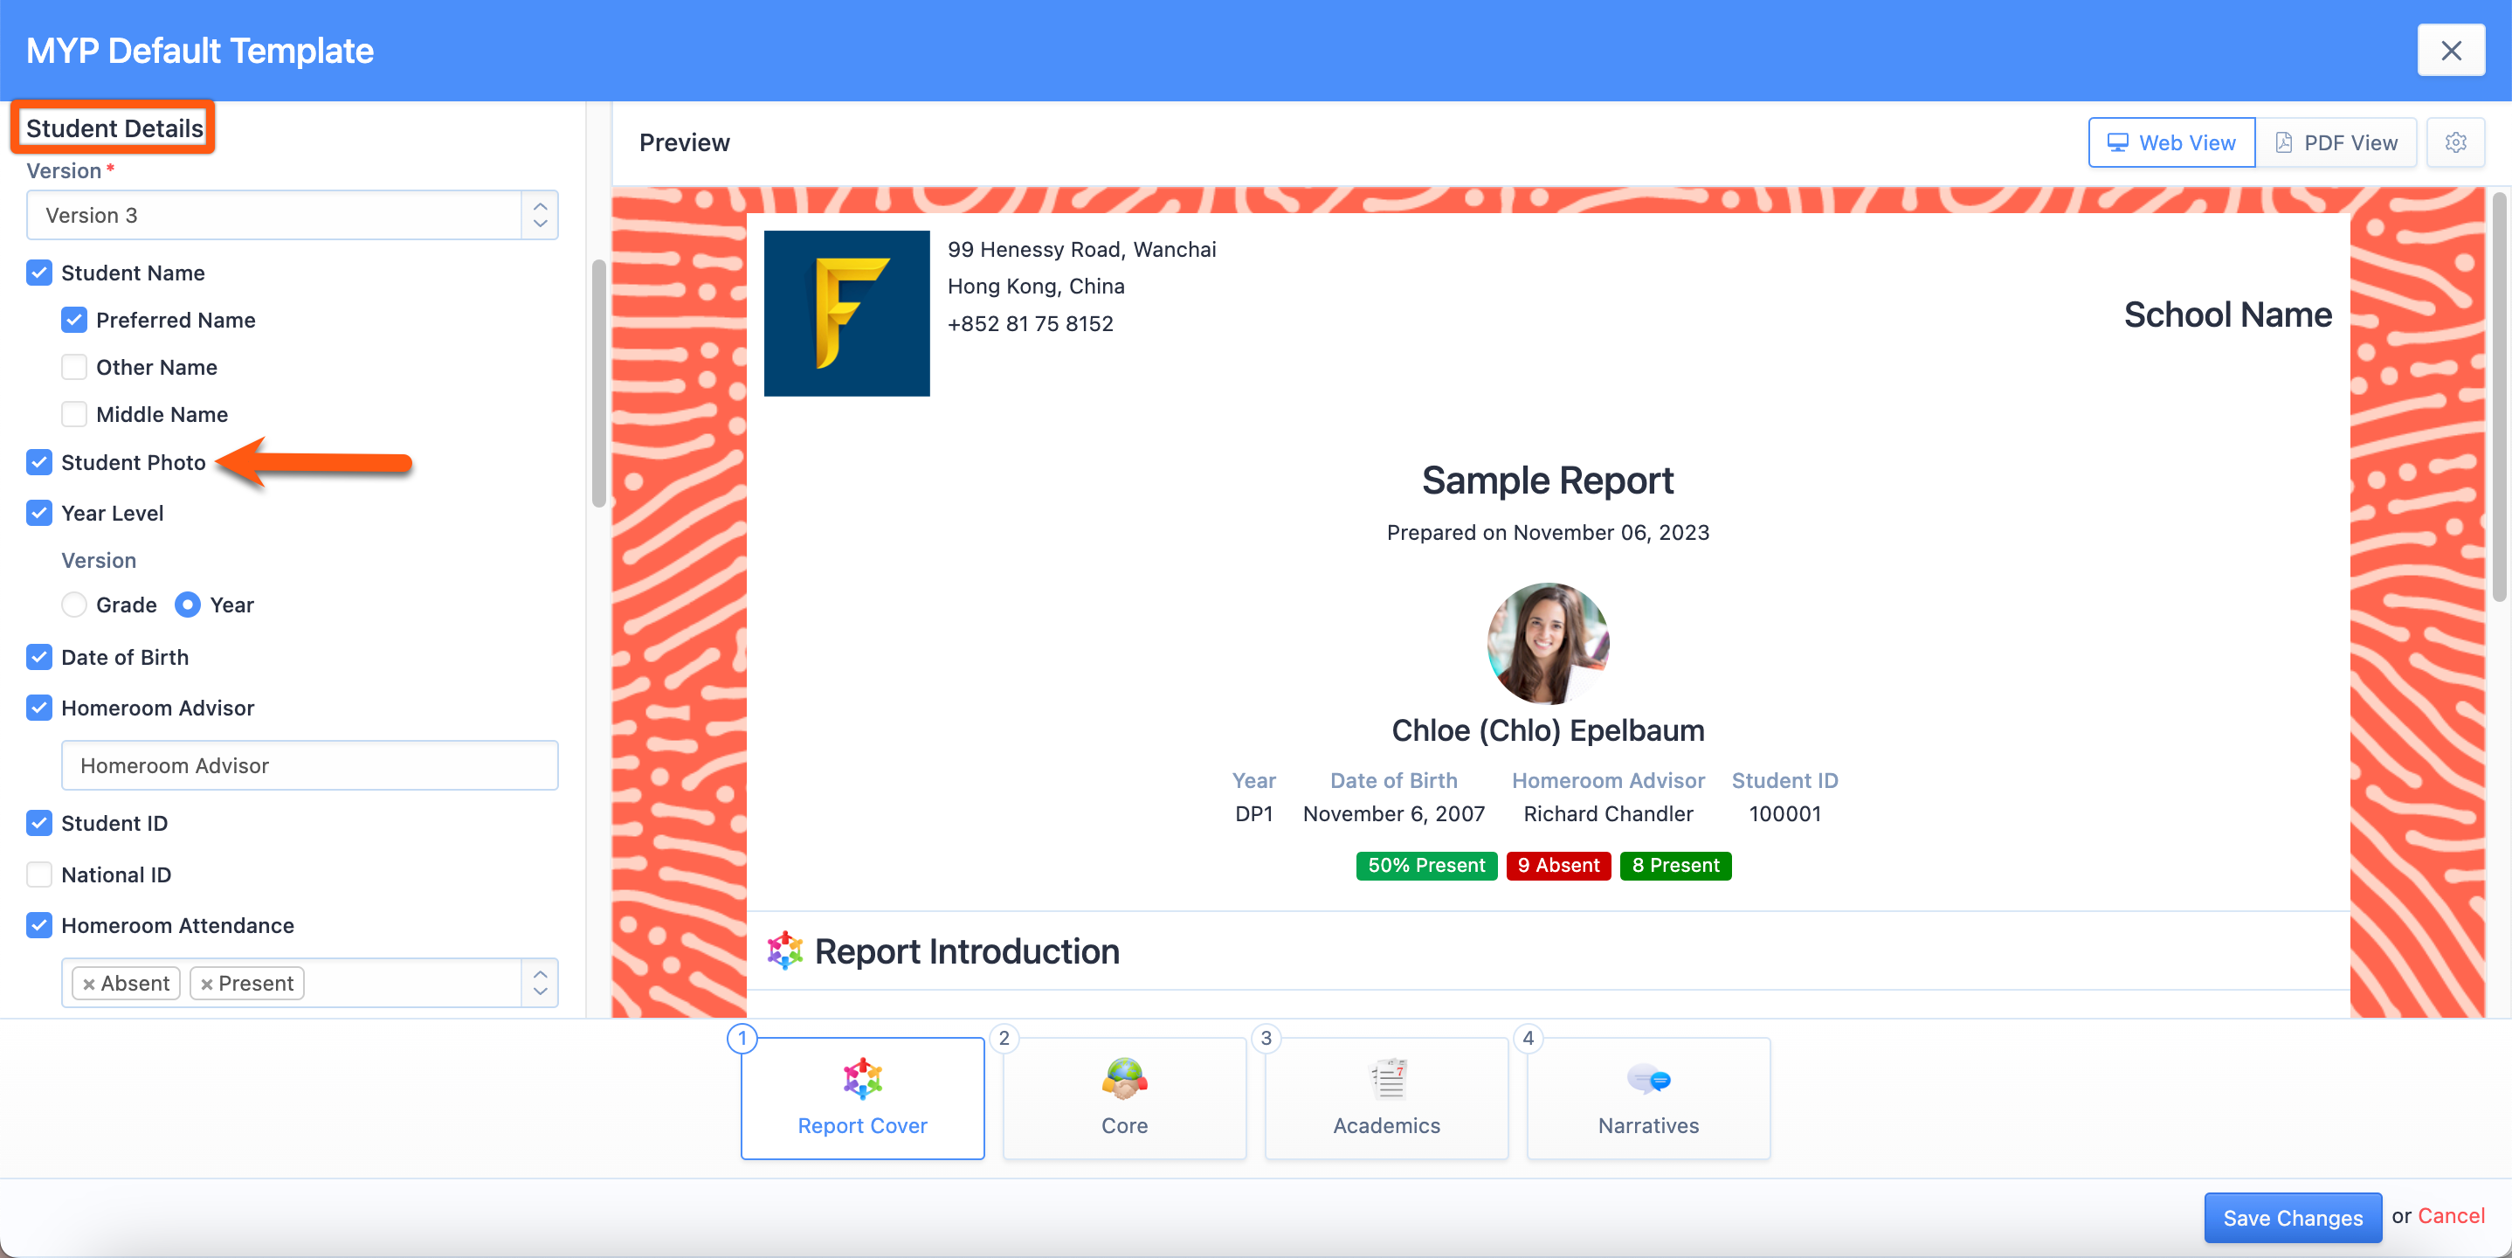Image resolution: width=2512 pixels, height=1258 pixels.
Task: Open the attendance categories dropdown arrows
Action: (539, 982)
